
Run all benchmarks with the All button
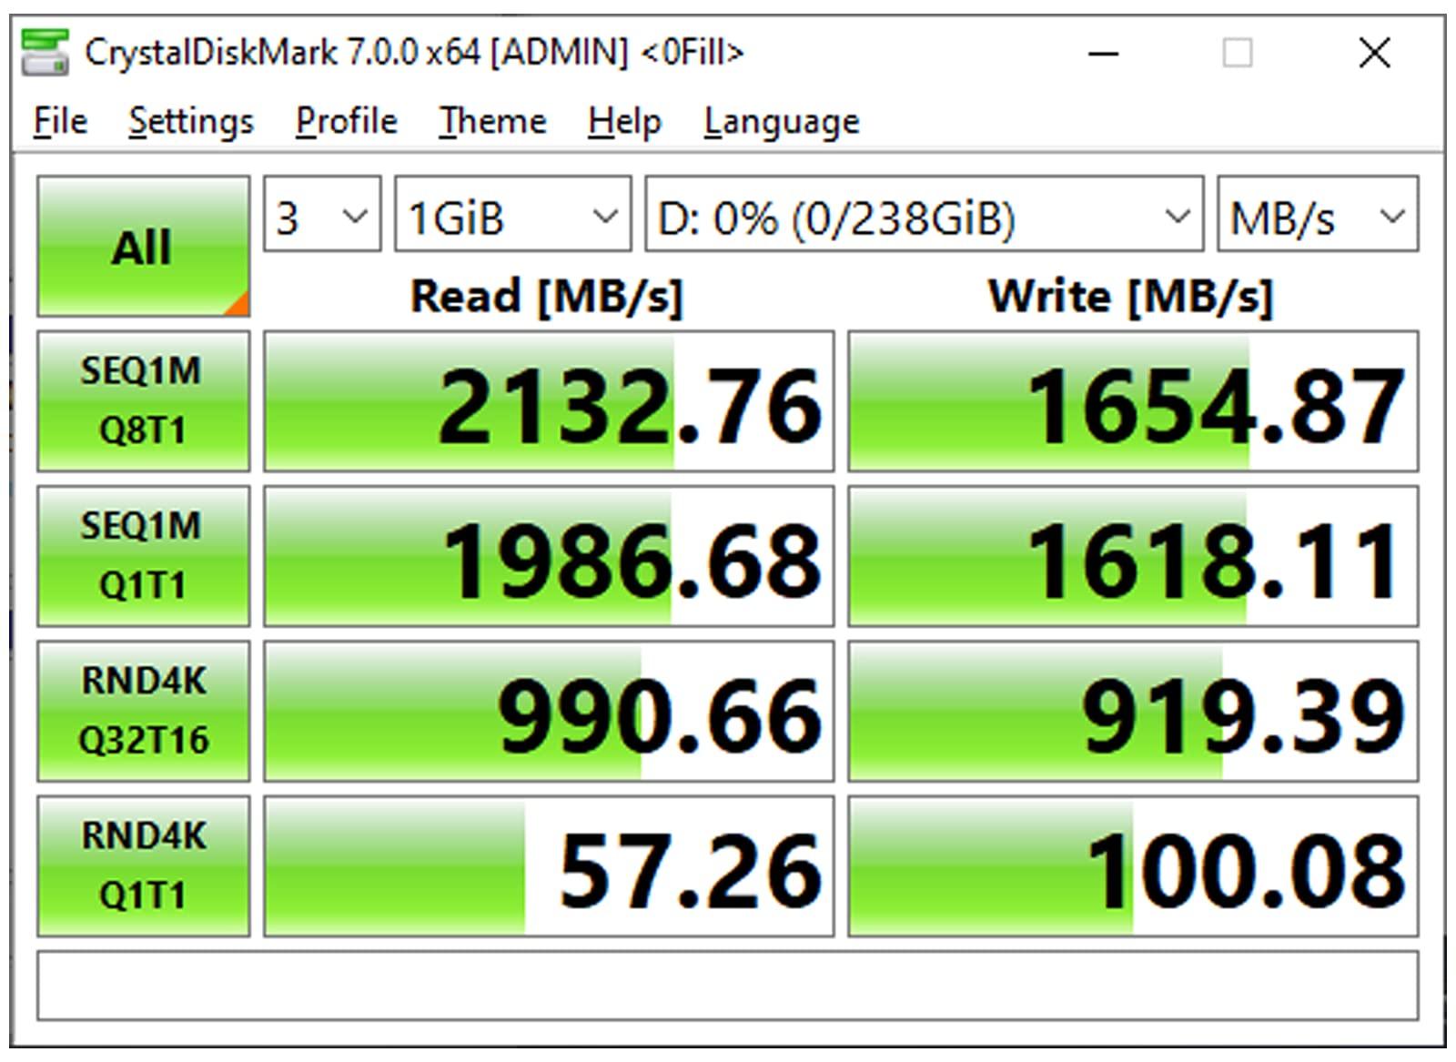[x=143, y=247]
